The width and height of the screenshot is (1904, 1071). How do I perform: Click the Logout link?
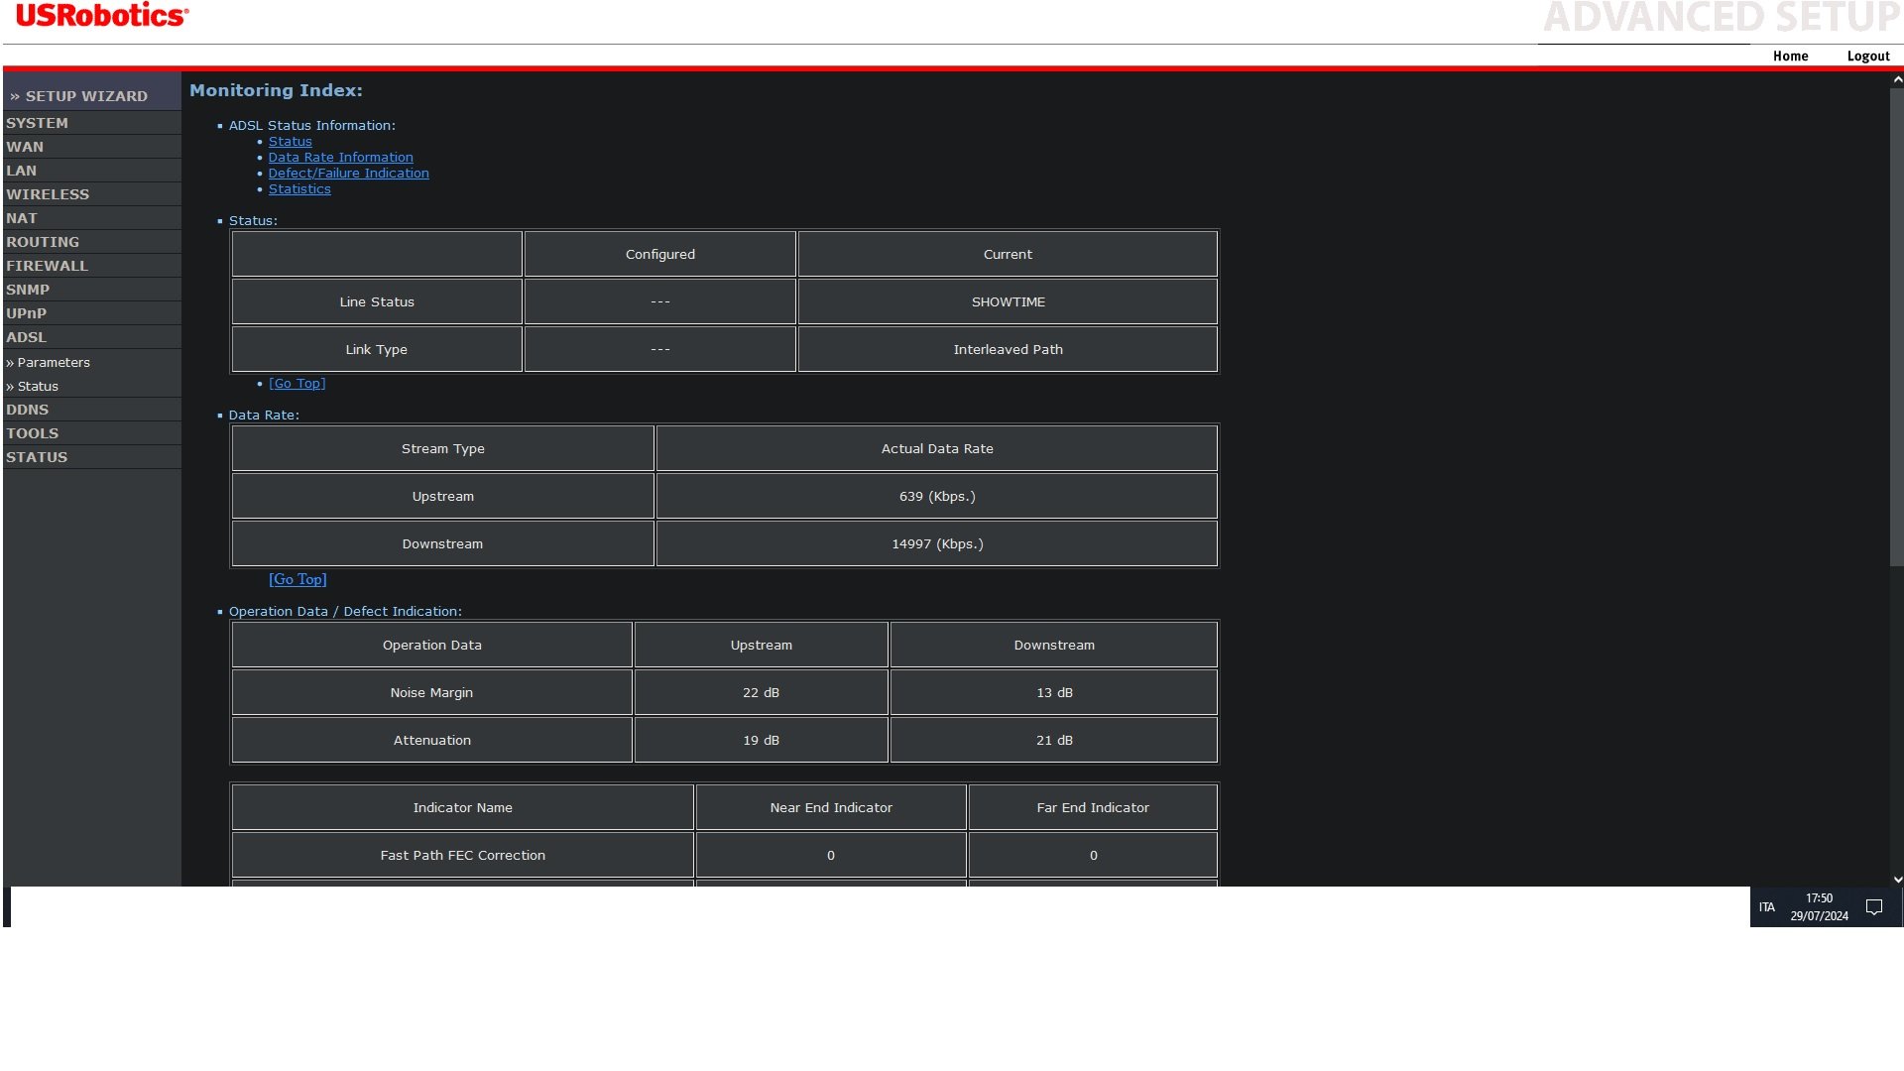pos(1867,57)
